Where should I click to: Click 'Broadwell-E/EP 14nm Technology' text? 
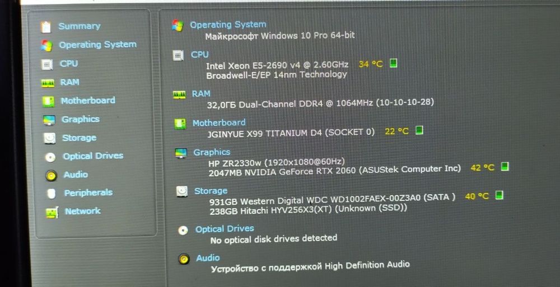coord(277,75)
